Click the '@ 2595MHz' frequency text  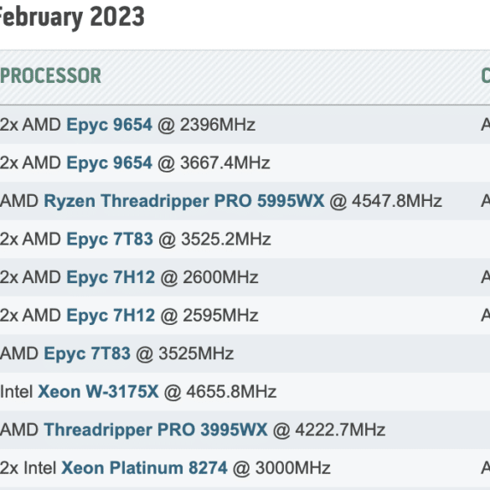coord(209,315)
